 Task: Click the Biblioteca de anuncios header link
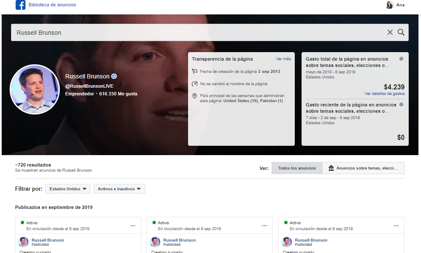(x=52, y=5)
